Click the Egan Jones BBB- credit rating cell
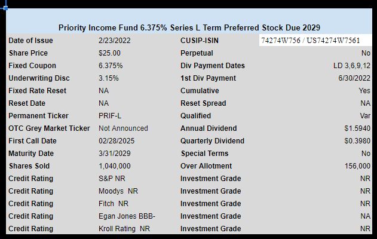The height and width of the screenshot is (239, 377). tap(127, 216)
